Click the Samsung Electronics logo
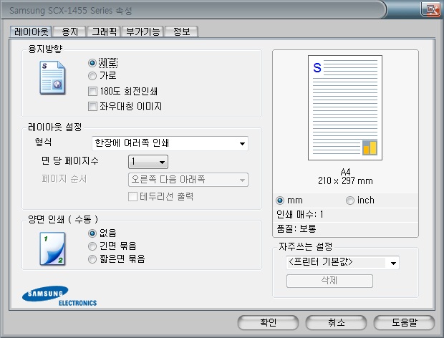Image resolution: width=444 pixels, height=338 pixels. click(59, 296)
